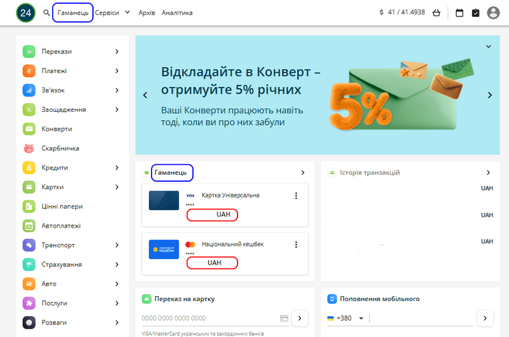Click the orange Авто car icon
Screen dimensions: 509x337
pyautogui.click(x=29, y=284)
